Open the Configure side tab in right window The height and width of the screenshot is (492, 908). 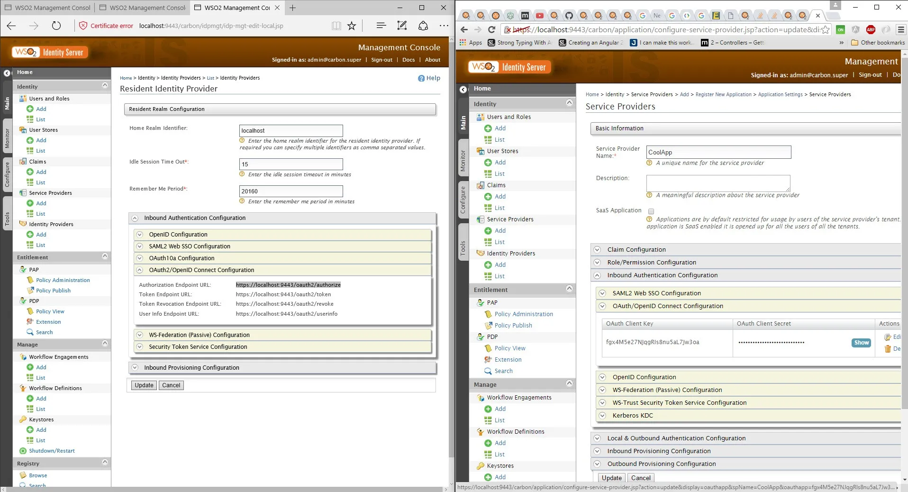point(463,200)
